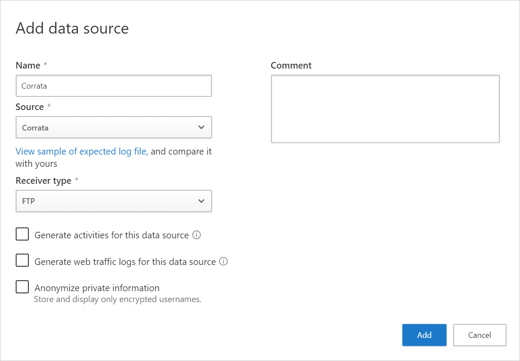Click the info icon beside Generate web traffic logs

[223, 261]
